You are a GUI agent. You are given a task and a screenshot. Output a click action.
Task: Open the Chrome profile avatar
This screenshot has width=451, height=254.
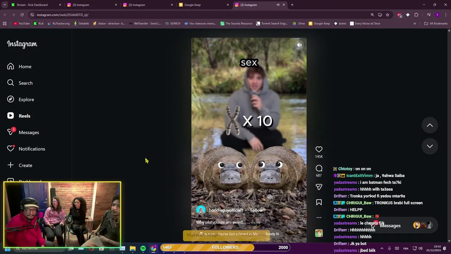point(437,15)
